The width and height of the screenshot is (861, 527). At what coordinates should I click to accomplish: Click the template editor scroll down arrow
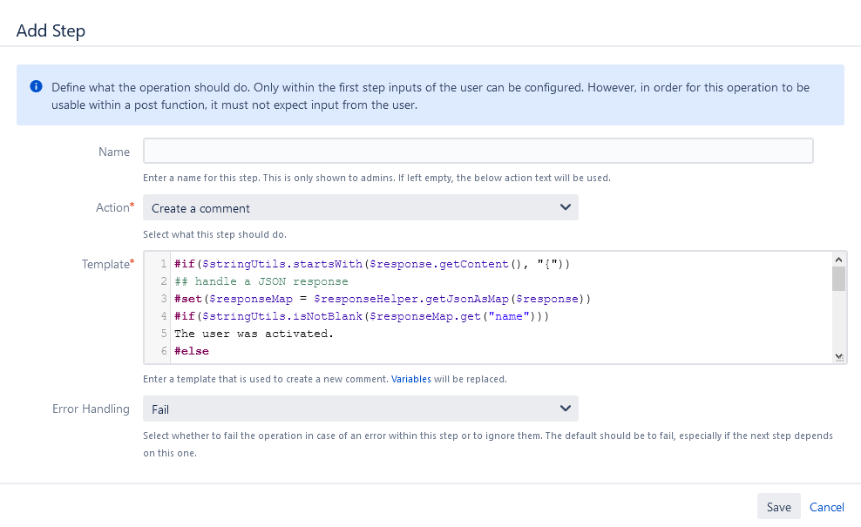pyautogui.click(x=838, y=356)
